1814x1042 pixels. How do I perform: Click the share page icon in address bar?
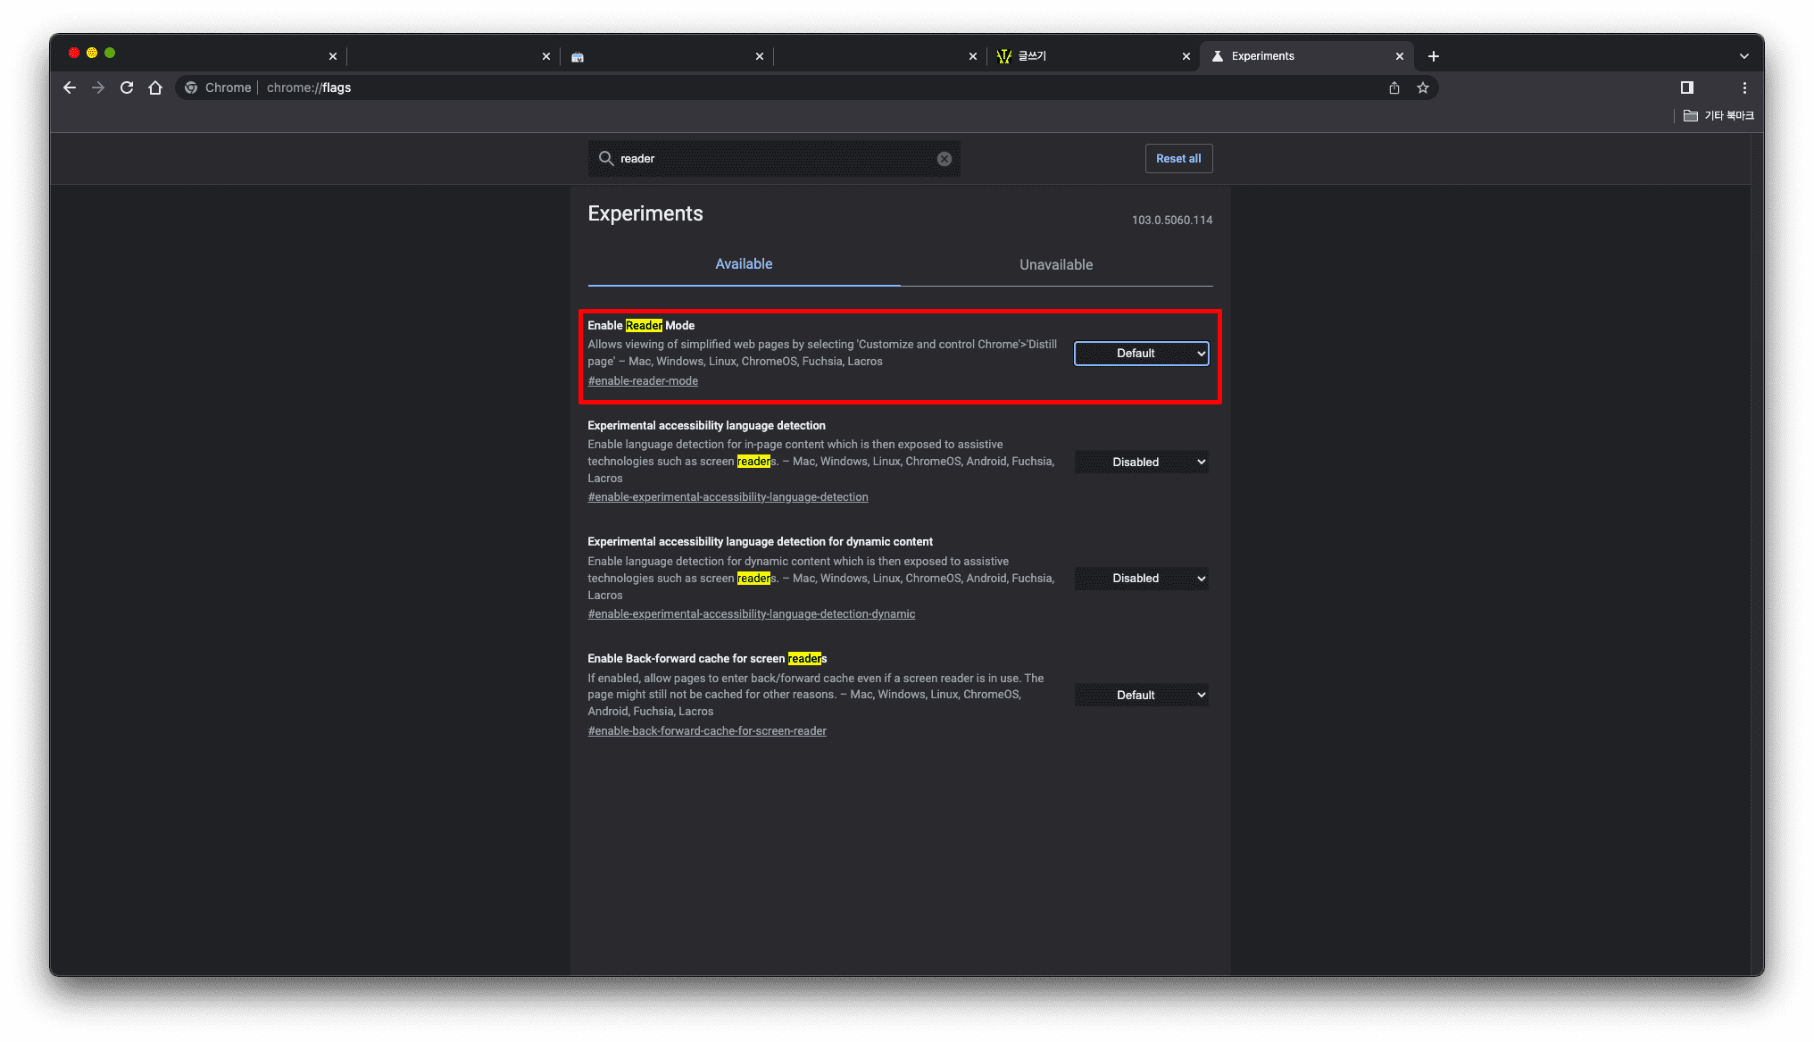1394,88
